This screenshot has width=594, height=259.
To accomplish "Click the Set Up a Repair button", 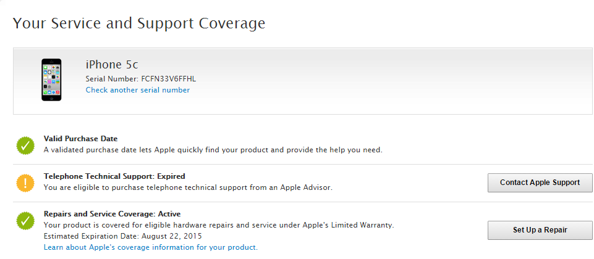I will (540, 230).
